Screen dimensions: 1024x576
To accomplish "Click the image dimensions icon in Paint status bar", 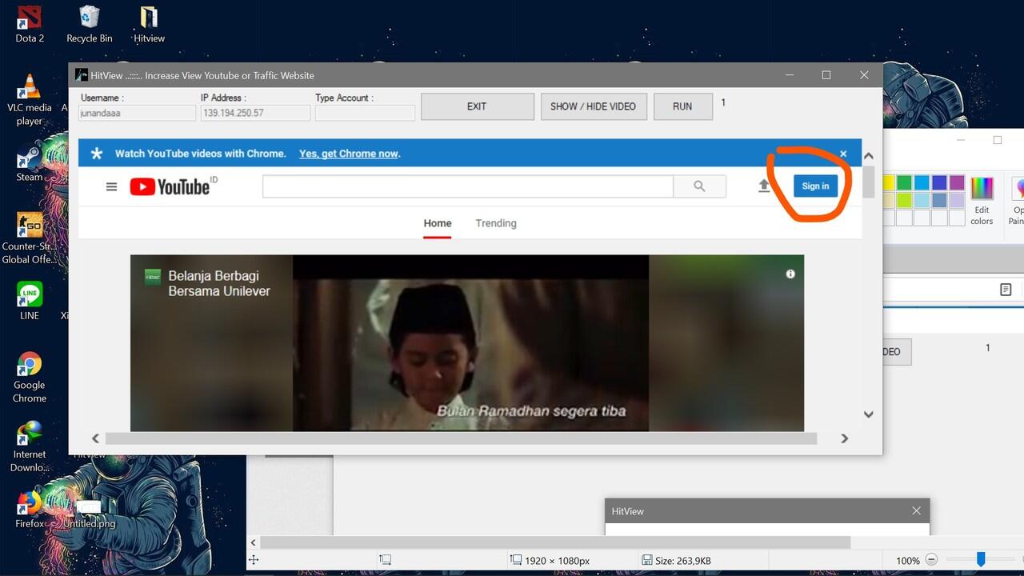I will click(516, 561).
